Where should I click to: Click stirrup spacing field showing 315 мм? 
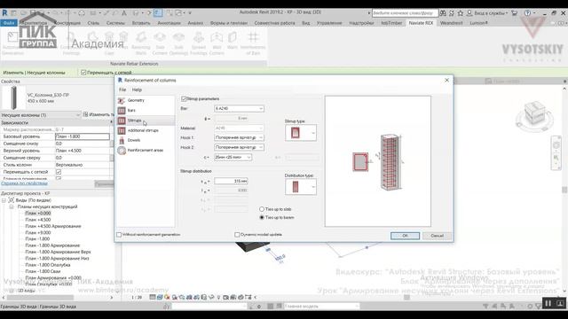[x=231, y=181]
